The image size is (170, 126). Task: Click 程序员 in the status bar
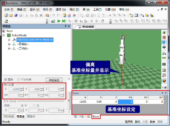tap(129, 122)
